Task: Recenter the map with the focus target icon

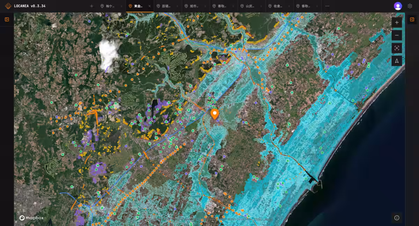Action: [397, 48]
